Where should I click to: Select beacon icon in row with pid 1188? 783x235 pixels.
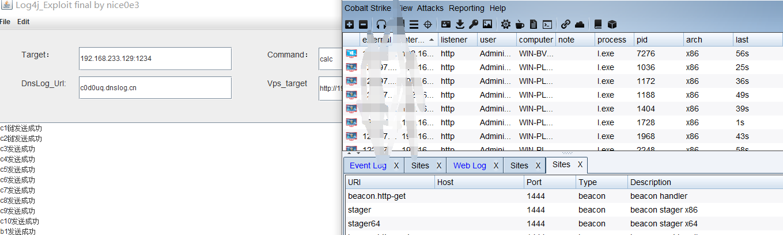pos(351,95)
